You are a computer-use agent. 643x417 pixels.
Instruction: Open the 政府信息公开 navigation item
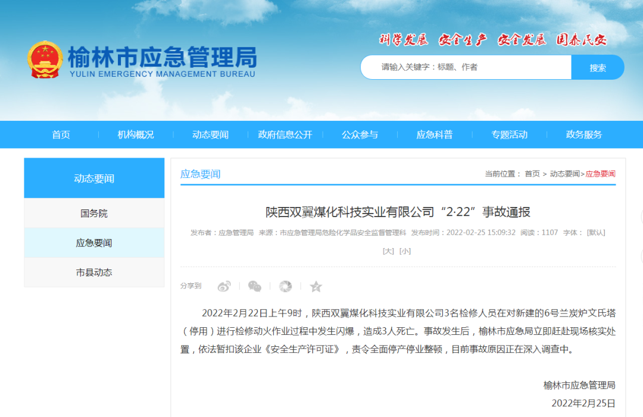tap(285, 134)
